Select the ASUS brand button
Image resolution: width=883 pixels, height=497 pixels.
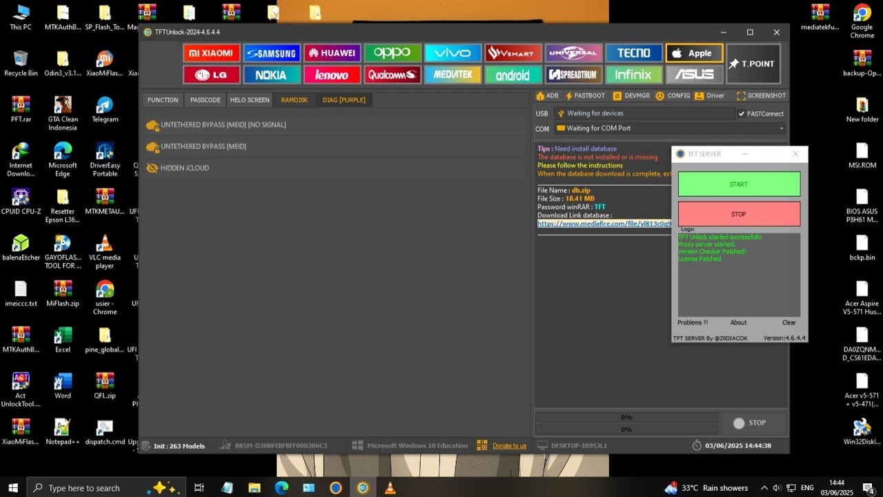(x=694, y=75)
